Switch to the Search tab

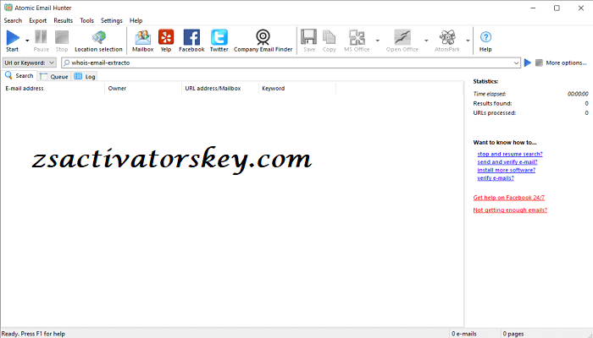click(19, 76)
